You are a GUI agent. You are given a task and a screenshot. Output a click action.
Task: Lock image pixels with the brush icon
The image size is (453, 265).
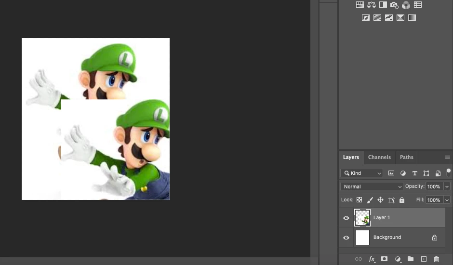tap(370, 199)
